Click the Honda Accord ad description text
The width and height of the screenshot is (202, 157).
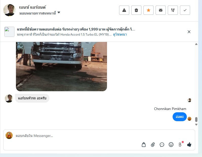[64, 35]
